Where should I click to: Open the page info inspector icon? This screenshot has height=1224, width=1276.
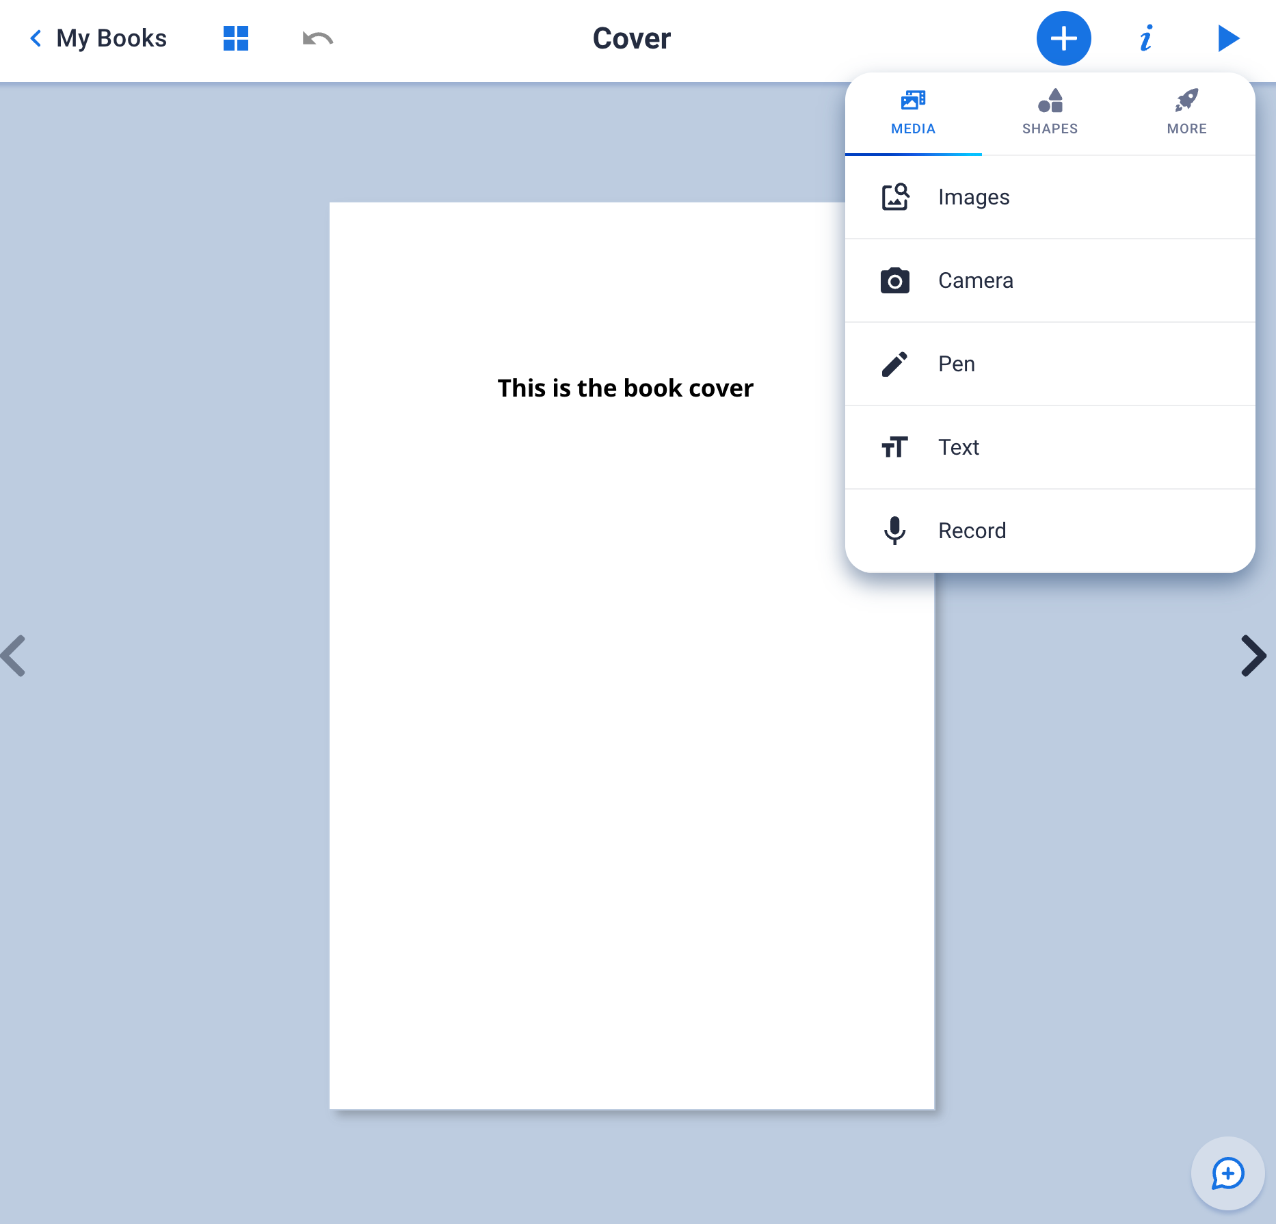pyautogui.click(x=1146, y=38)
